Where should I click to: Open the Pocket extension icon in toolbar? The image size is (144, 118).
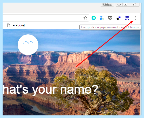(x=110, y=18)
